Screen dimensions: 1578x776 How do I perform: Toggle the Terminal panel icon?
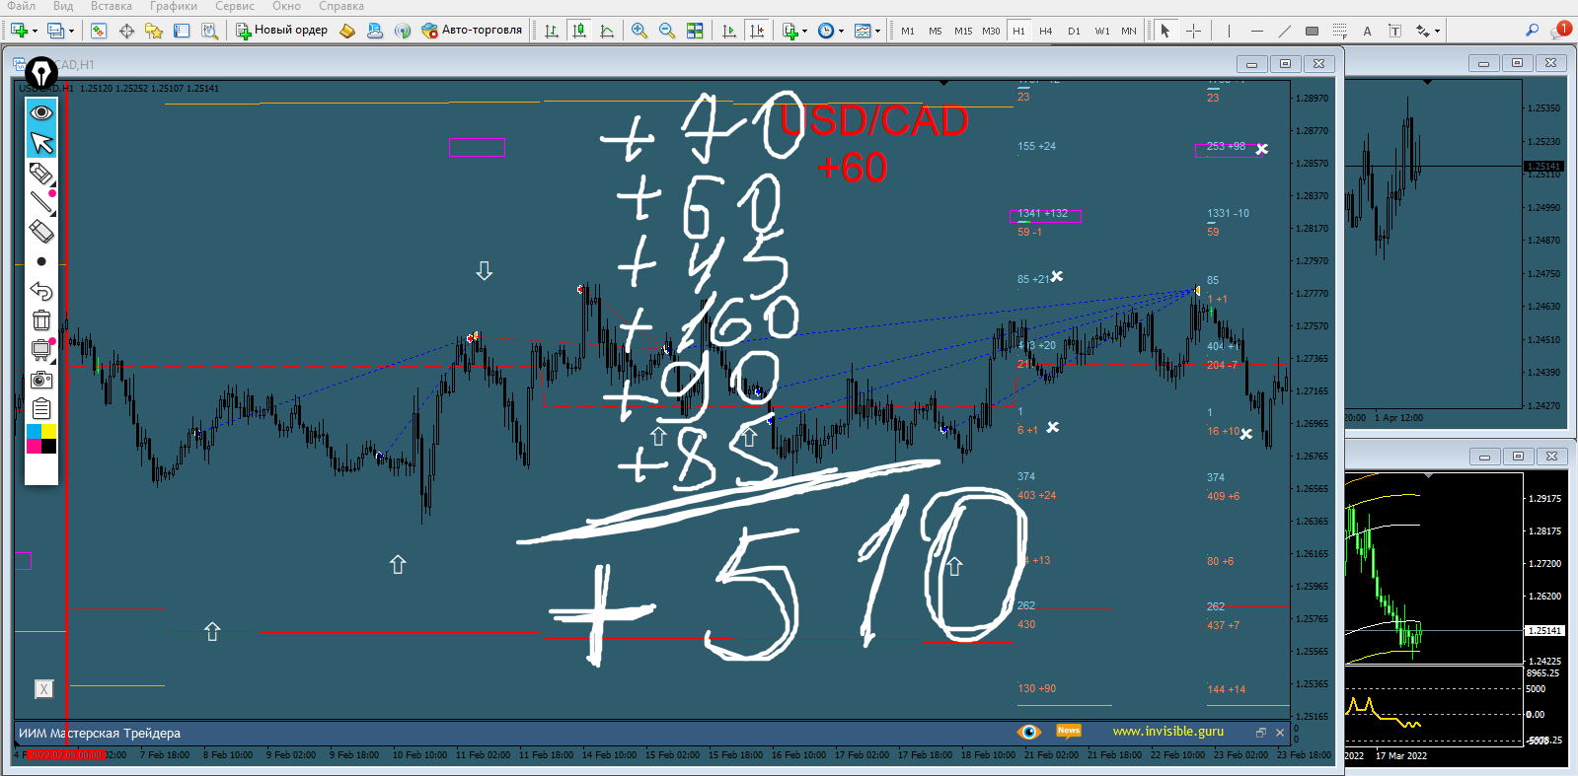182,31
